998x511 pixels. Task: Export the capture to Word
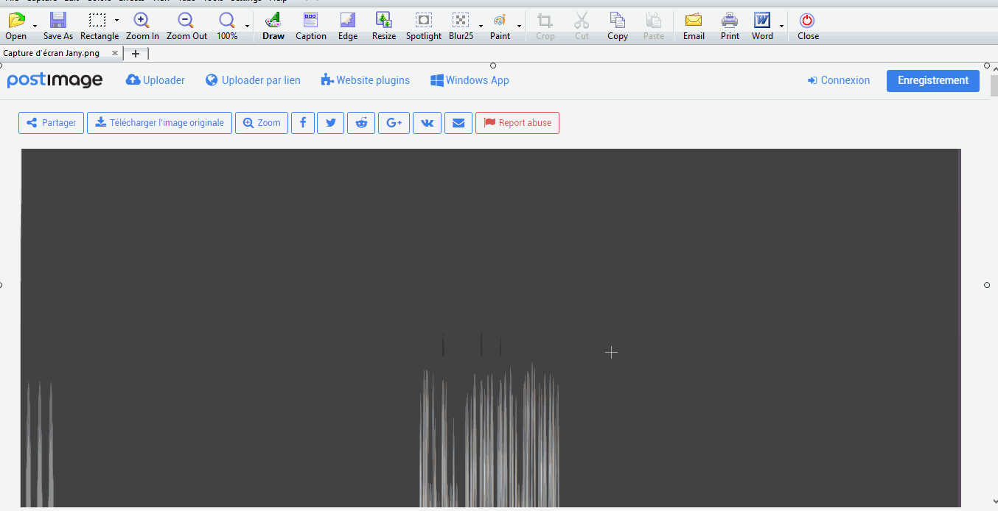point(762,27)
